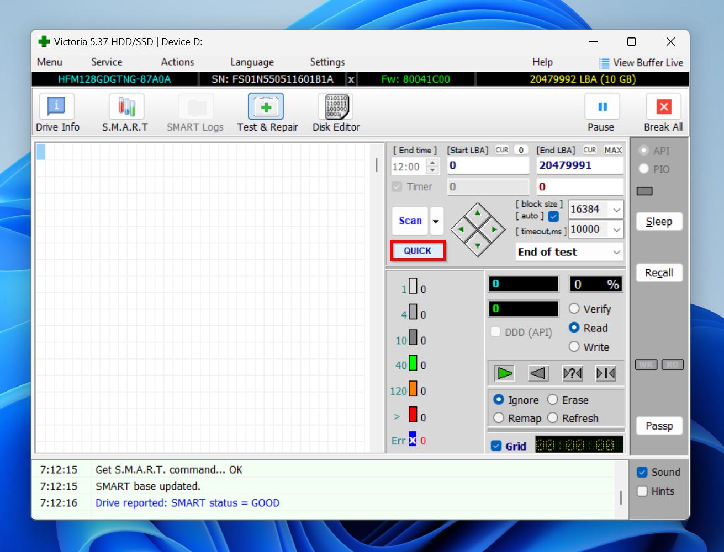724x552 pixels.
Task: Open the Service menu
Action: point(107,62)
